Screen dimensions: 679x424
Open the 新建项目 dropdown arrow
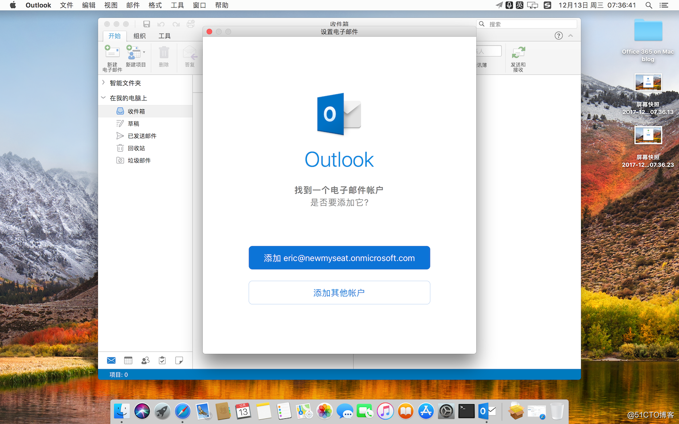click(144, 52)
